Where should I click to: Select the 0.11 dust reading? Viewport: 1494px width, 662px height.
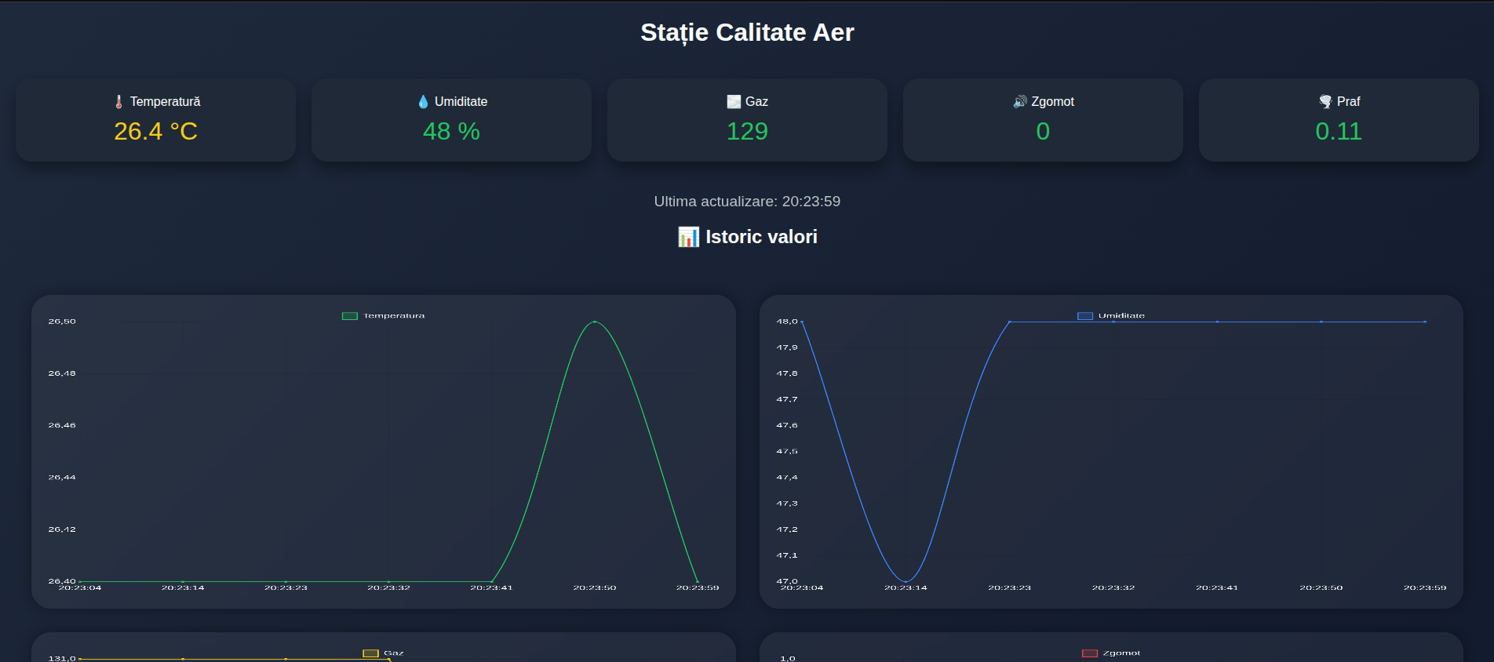point(1339,131)
